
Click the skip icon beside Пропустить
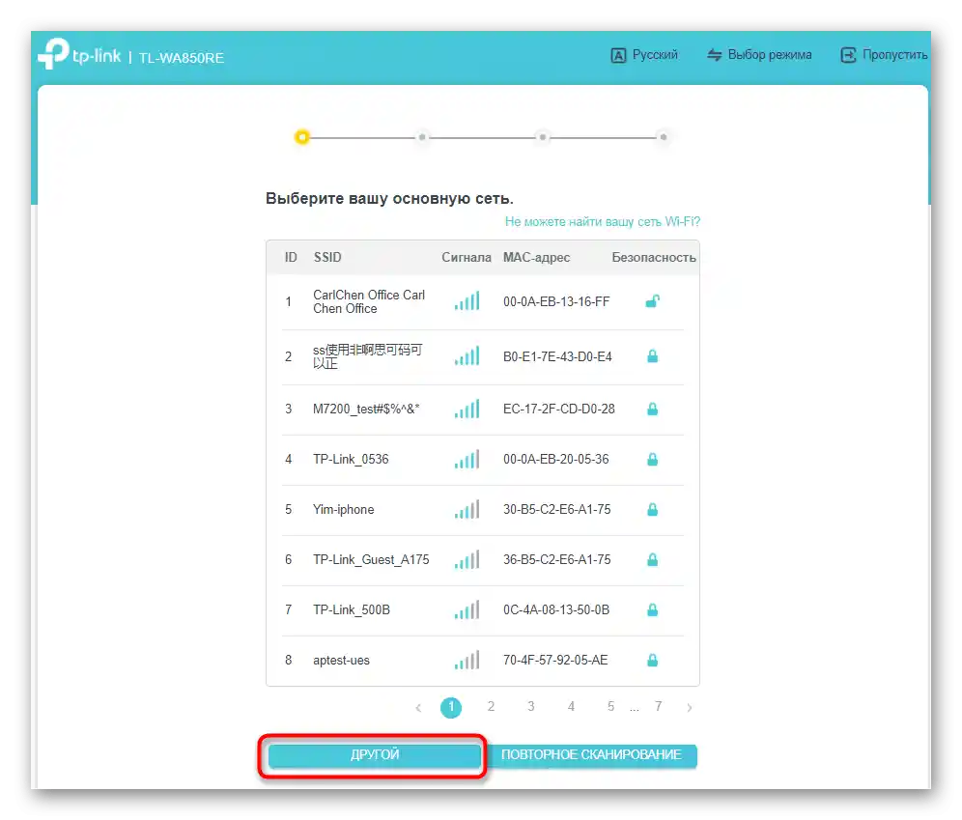(848, 55)
